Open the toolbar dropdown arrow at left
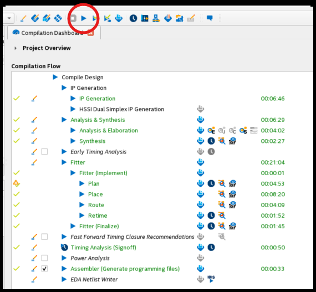The width and height of the screenshot is (316, 292). 9,18
